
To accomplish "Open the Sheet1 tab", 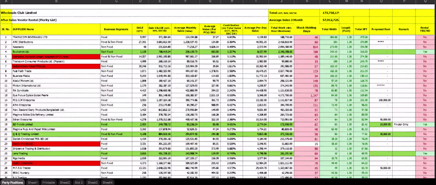I will (33, 183).
